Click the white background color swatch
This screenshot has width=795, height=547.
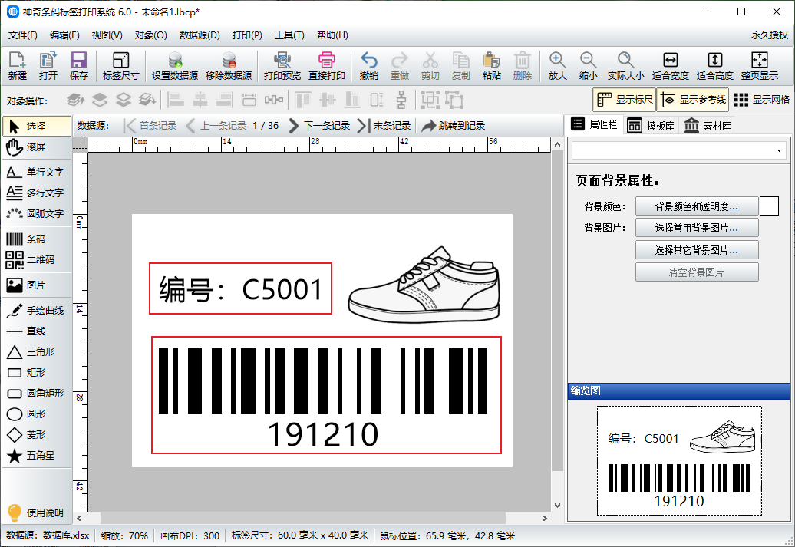pyautogui.click(x=769, y=206)
